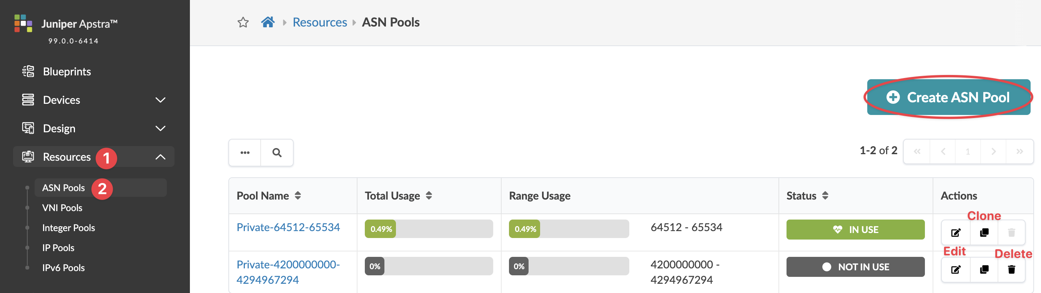The width and height of the screenshot is (1041, 293).
Task: Collapse the Resources menu section
Action: pos(160,157)
